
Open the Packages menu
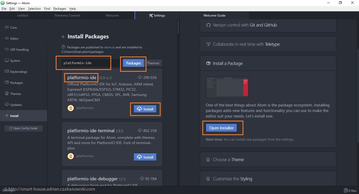[x=60, y=8]
